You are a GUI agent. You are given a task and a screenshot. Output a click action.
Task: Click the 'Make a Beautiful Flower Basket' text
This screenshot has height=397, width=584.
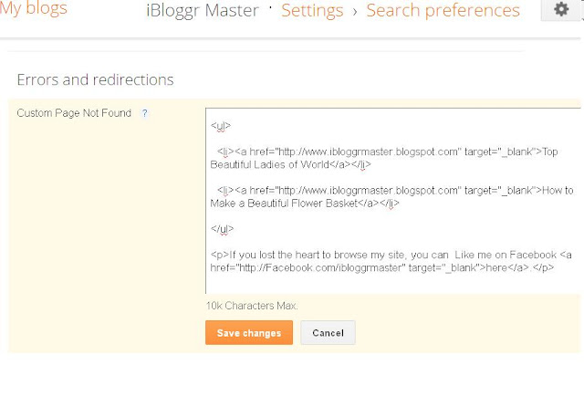pos(284,204)
